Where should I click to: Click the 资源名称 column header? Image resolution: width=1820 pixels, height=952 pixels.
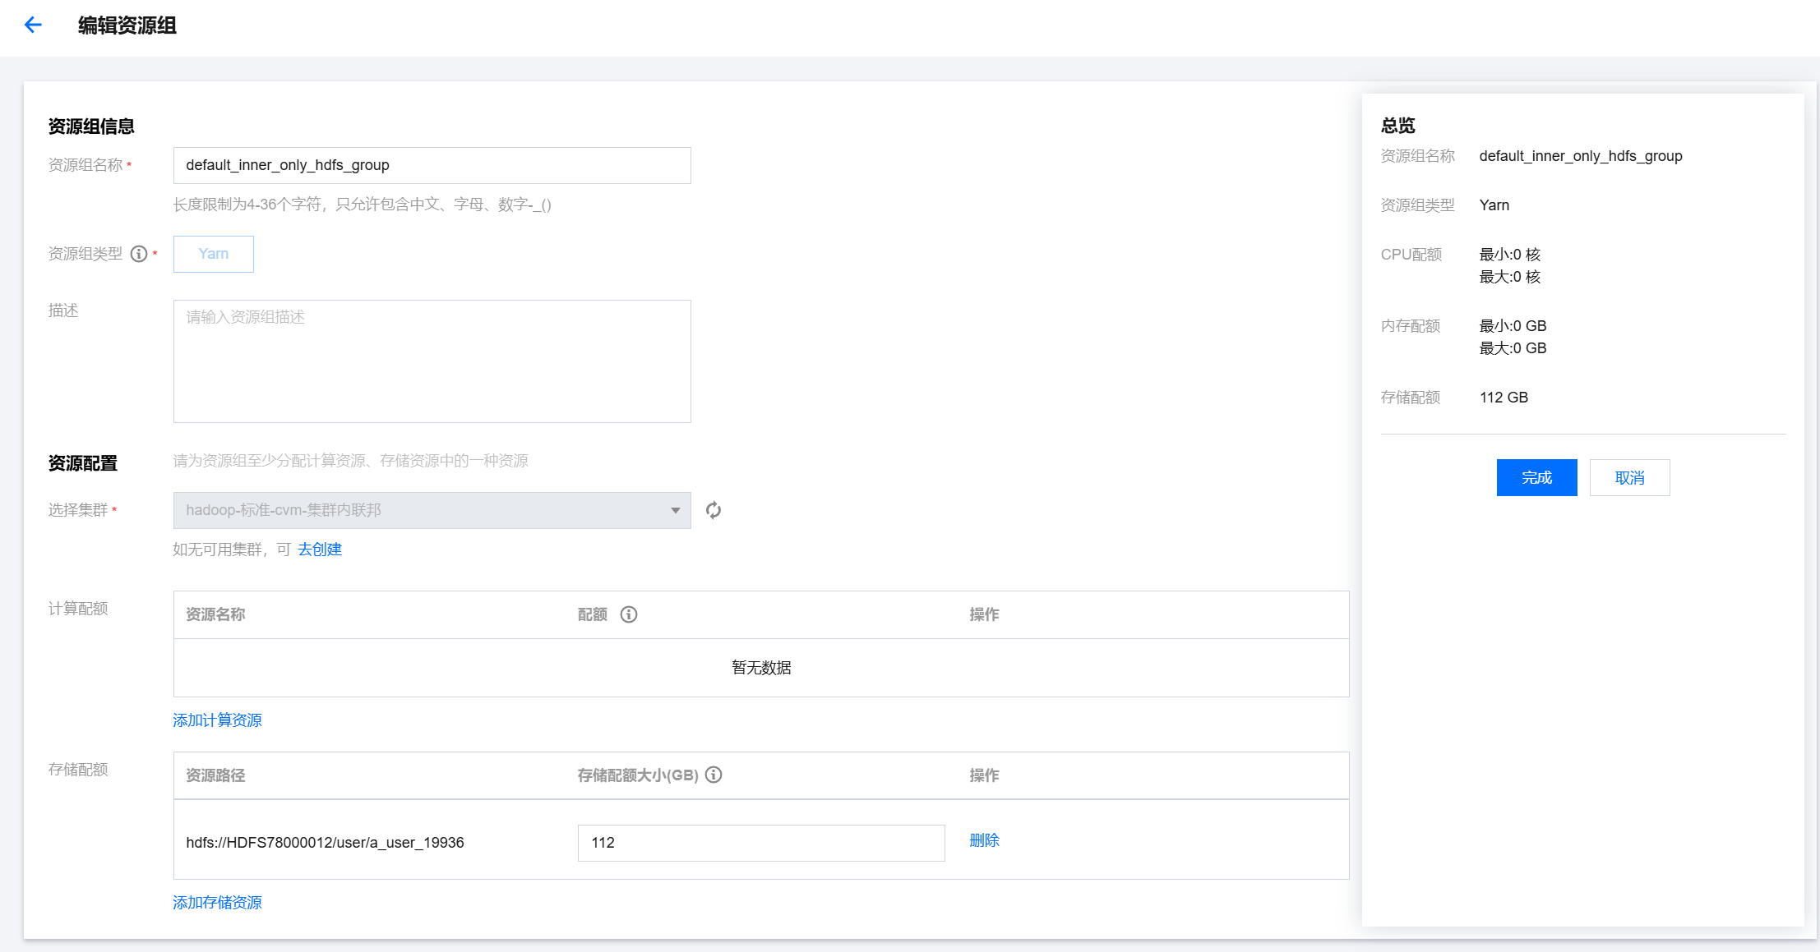coord(215,614)
